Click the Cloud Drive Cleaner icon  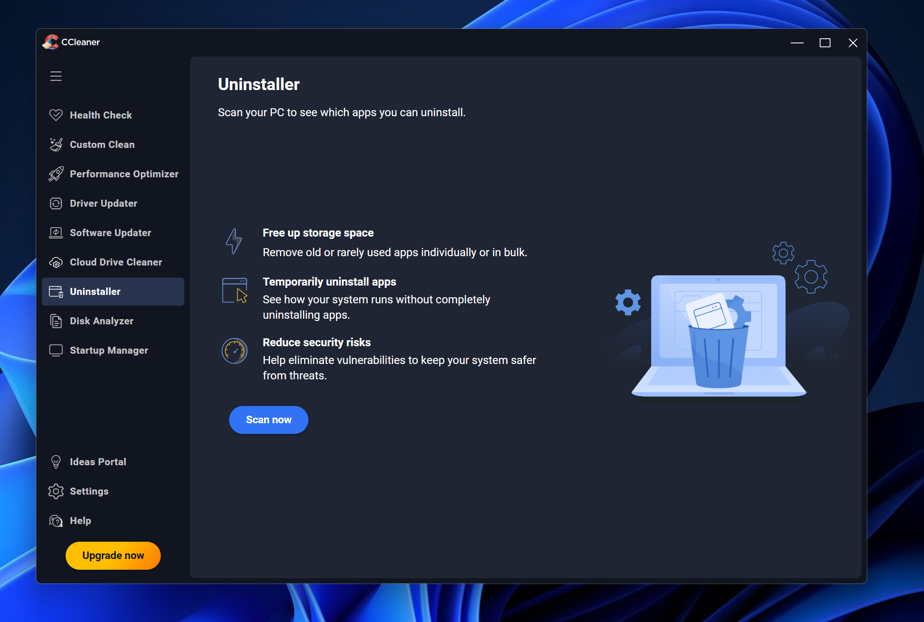pos(56,262)
